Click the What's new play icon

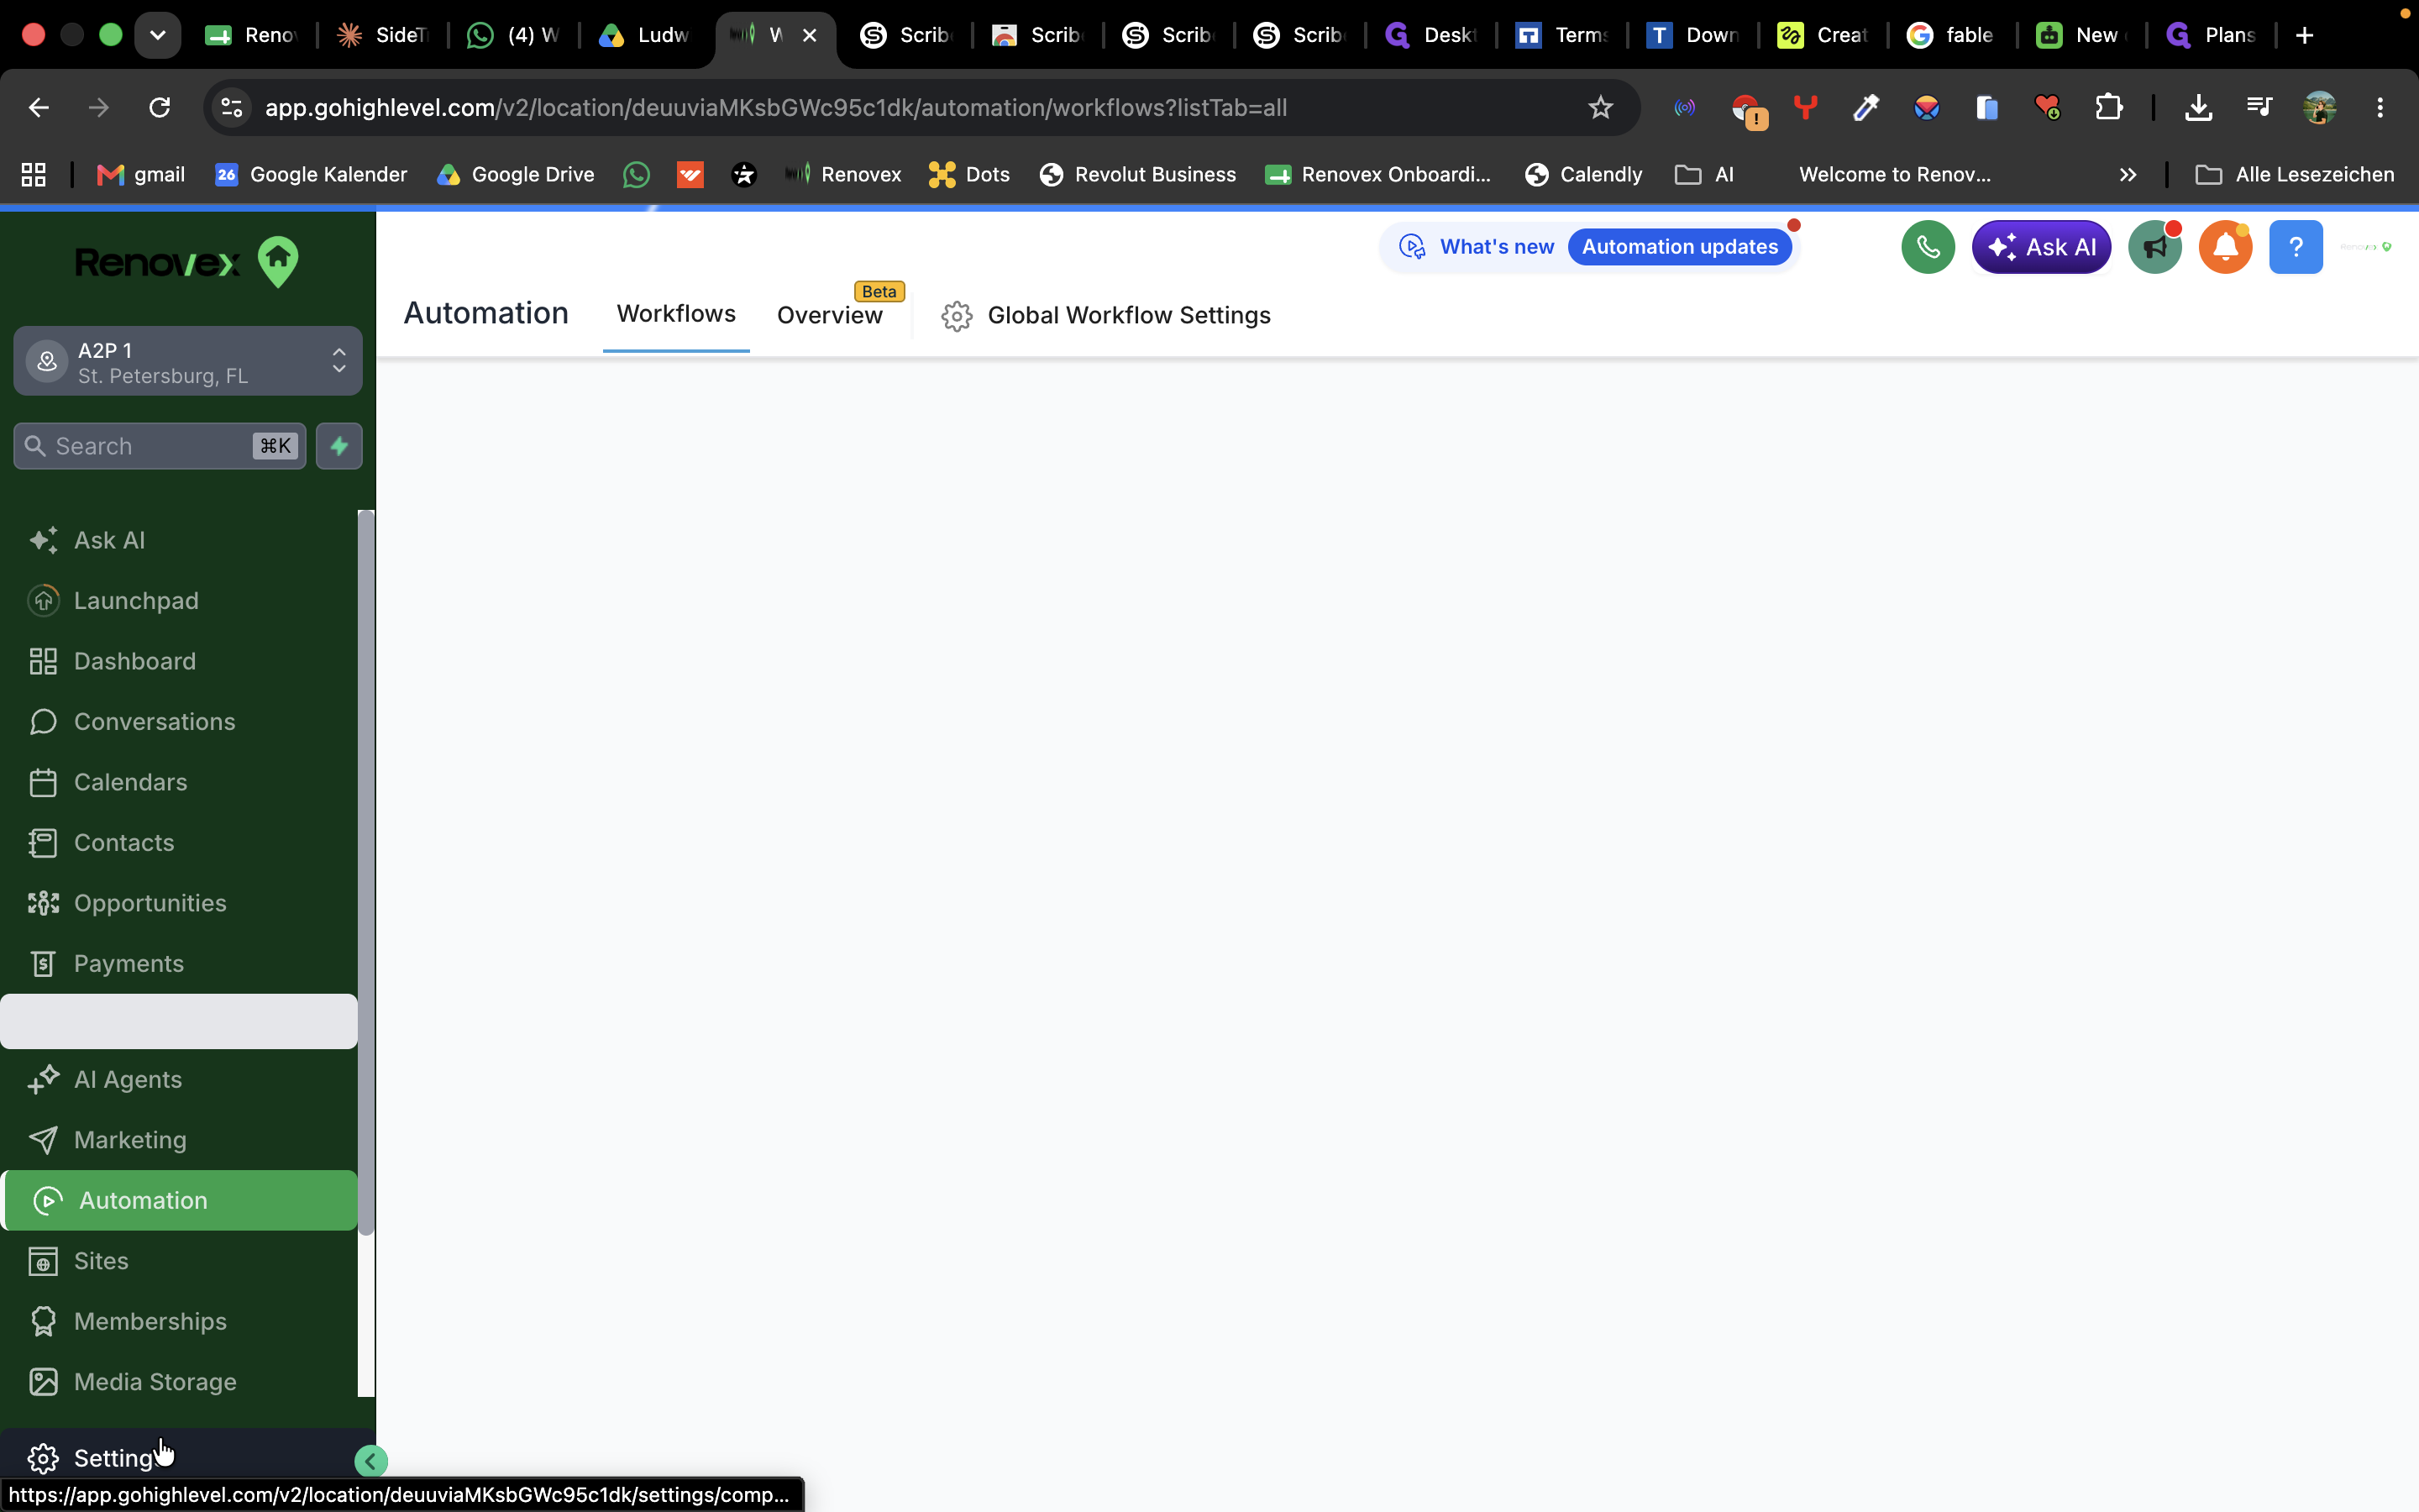click(1411, 247)
